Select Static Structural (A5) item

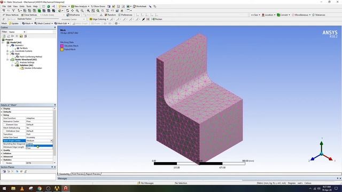tap(26, 59)
